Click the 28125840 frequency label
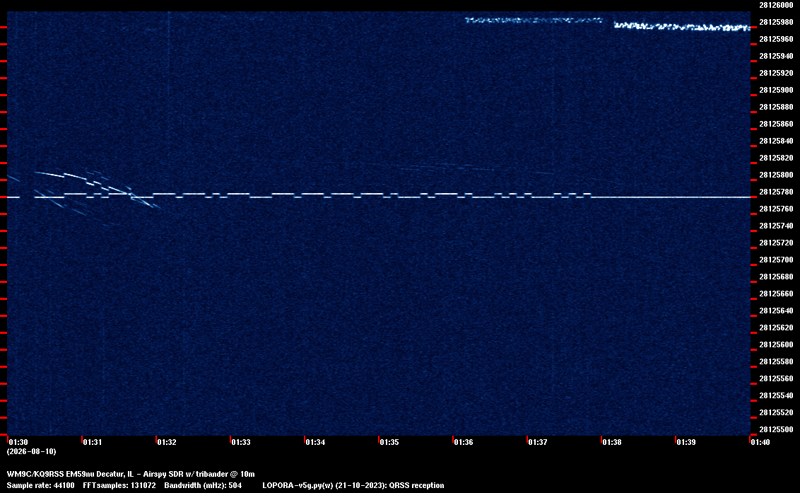 (776, 141)
